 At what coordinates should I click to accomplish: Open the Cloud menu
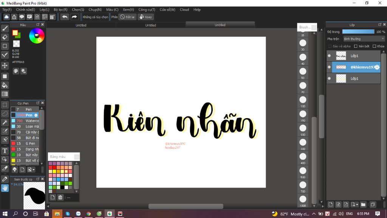click(184, 9)
